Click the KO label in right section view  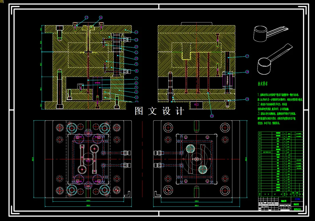tap(196, 104)
